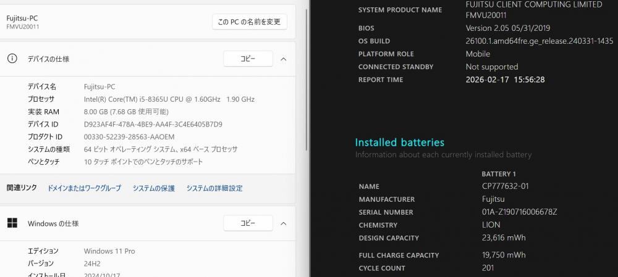The width and height of the screenshot is (618, 277).
Task: Select the FUJITSU CLIENT COMPUTING LIMITED product name
Action: point(534,10)
